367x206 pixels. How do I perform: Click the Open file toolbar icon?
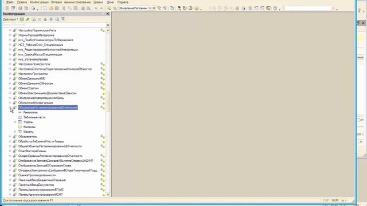[51, 8]
